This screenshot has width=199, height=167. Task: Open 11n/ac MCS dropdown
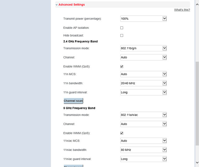[143, 141]
